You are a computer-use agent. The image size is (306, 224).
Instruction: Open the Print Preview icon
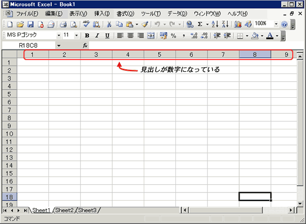click(73, 24)
